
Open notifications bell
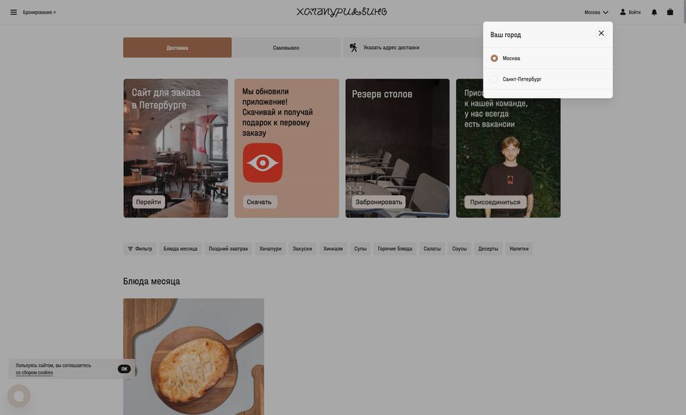pyautogui.click(x=654, y=12)
